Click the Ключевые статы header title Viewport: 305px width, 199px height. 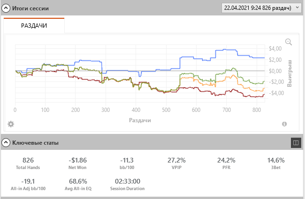coord(35,142)
